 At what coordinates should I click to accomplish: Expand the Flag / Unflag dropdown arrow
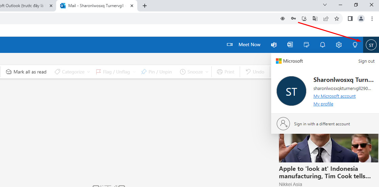tap(134, 72)
